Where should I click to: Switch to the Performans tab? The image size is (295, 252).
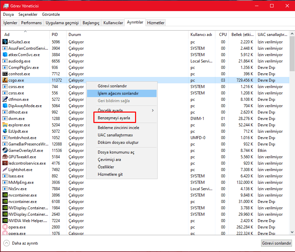tap(32, 23)
